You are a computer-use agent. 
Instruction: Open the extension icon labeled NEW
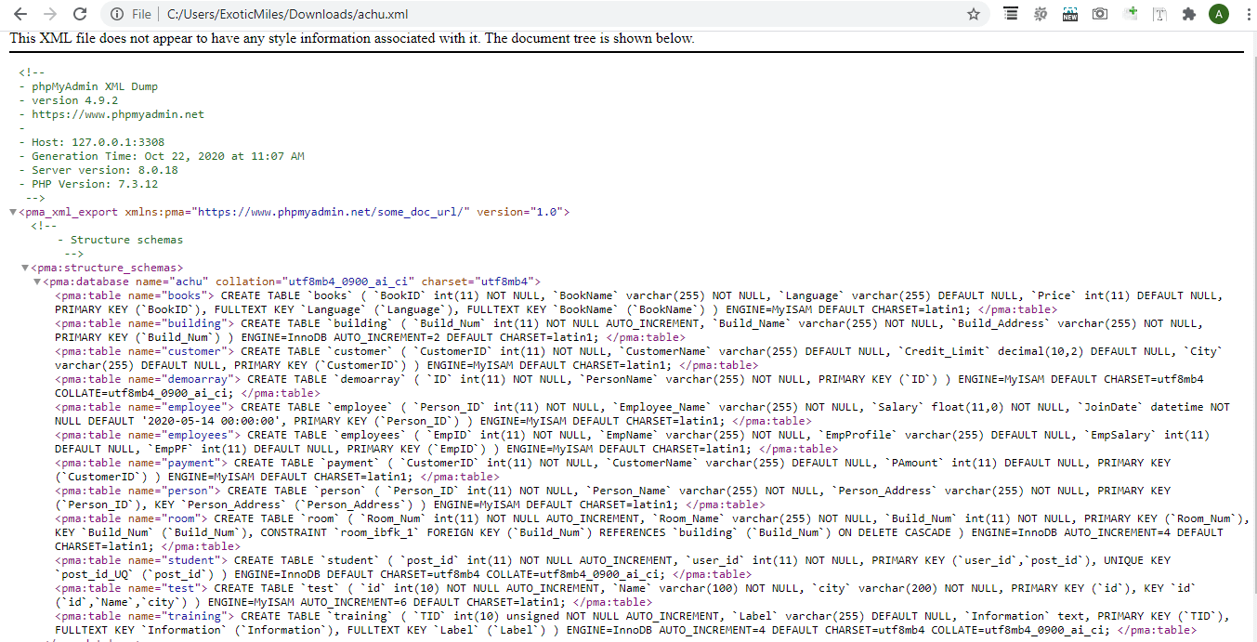pos(1070,14)
